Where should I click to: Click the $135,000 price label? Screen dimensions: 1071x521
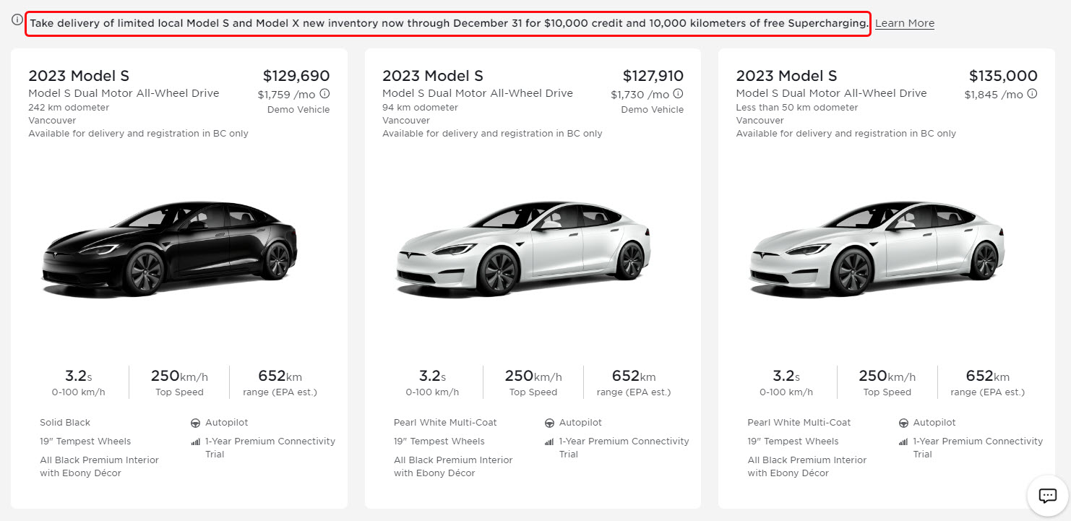point(1003,76)
